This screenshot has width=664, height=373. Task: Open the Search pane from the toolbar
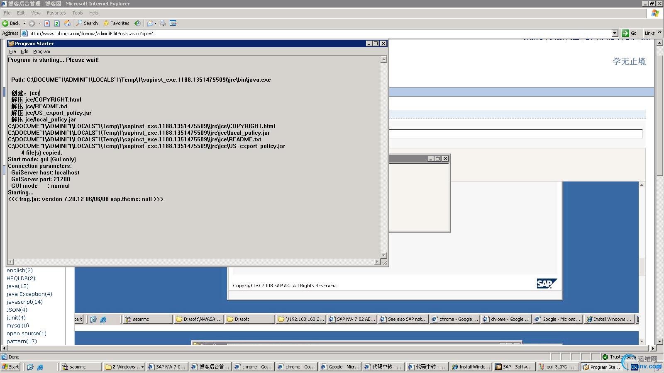(87, 23)
